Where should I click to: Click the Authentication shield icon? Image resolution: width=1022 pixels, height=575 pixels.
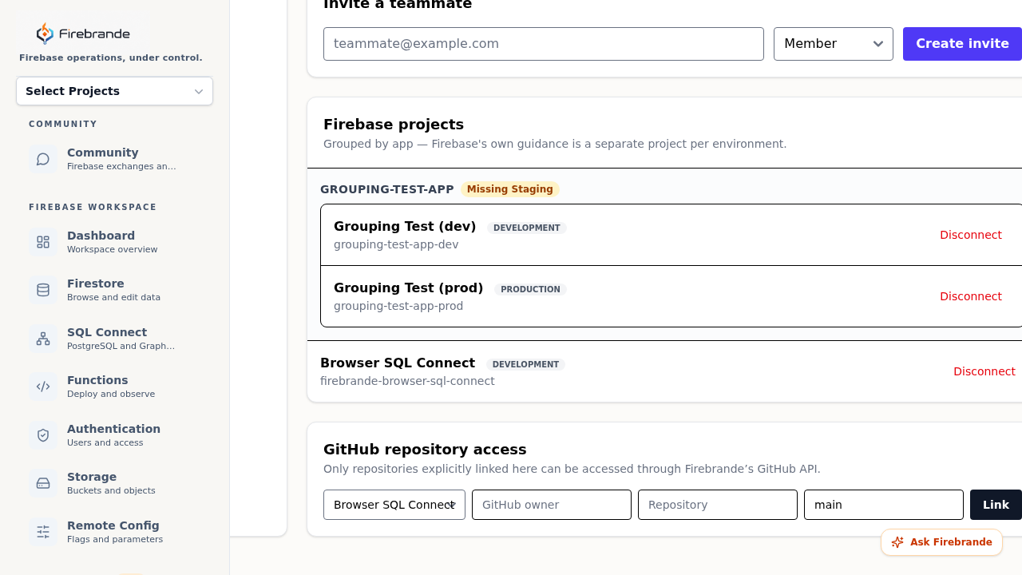coord(43,435)
